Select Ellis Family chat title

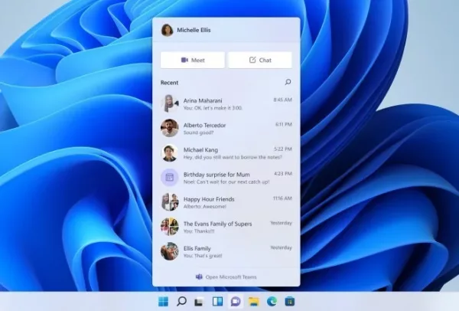[x=197, y=248]
